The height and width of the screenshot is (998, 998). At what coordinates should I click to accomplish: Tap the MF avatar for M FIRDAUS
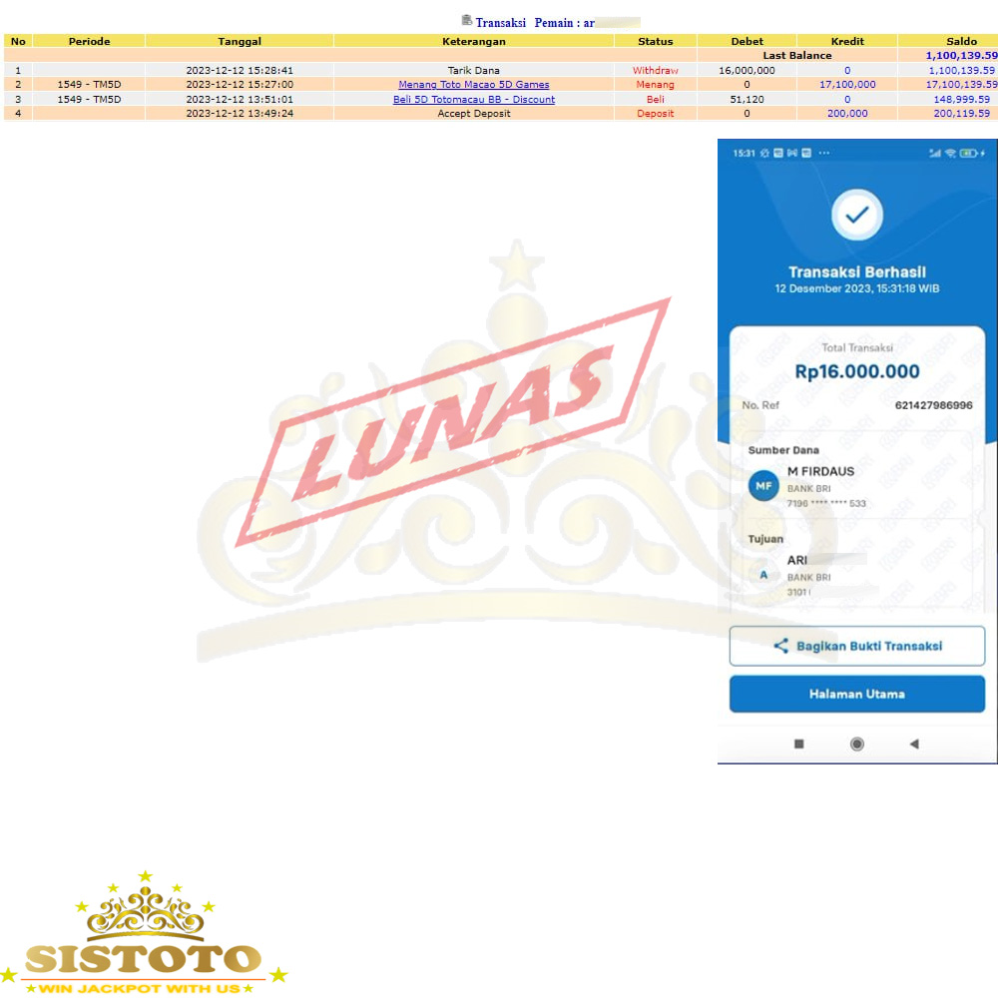[763, 486]
